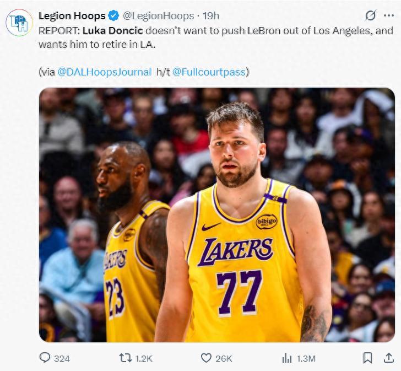
Task: Click the 26K likes count
Action: (x=224, y=358)
